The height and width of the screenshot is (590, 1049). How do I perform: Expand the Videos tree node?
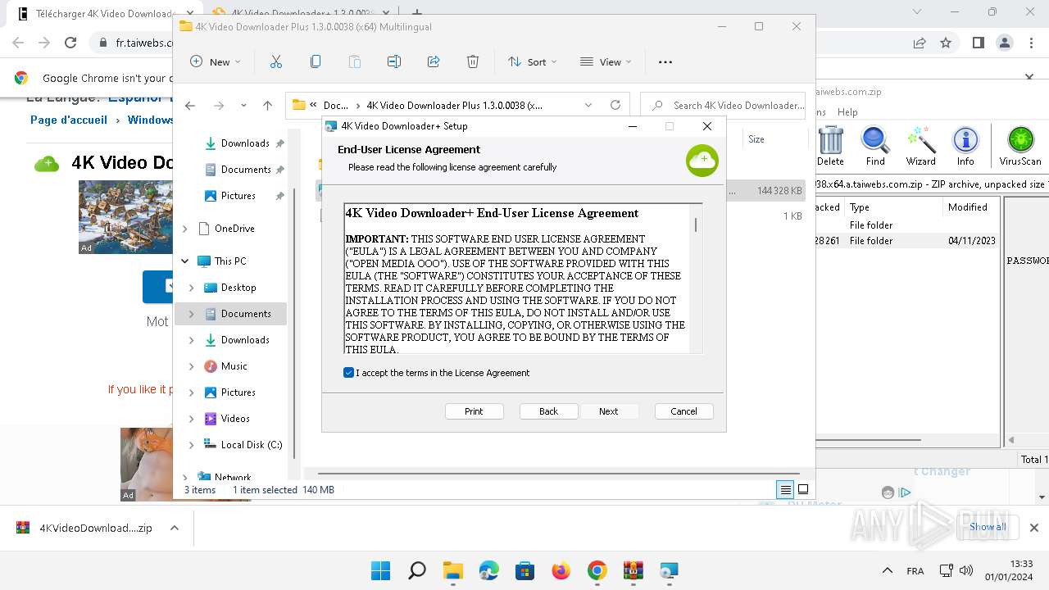[x=192, y=419]
